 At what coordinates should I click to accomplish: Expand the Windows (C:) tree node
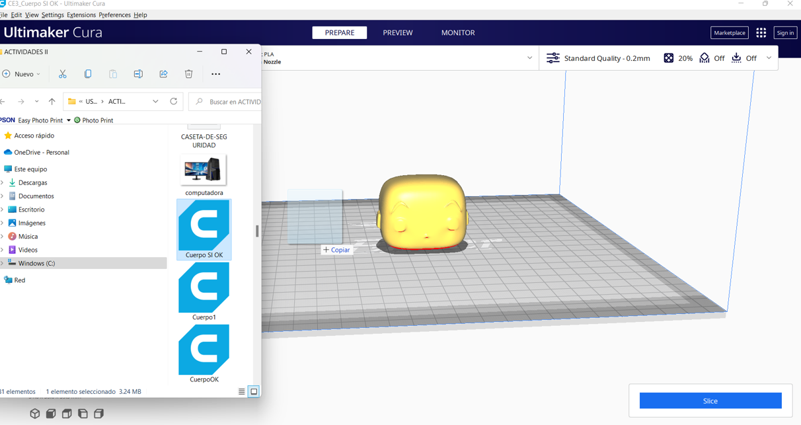click(x=3, y=263)
